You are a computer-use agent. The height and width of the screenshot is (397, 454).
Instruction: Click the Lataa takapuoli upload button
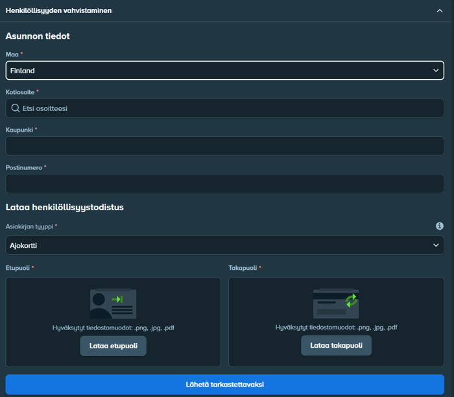336,346
